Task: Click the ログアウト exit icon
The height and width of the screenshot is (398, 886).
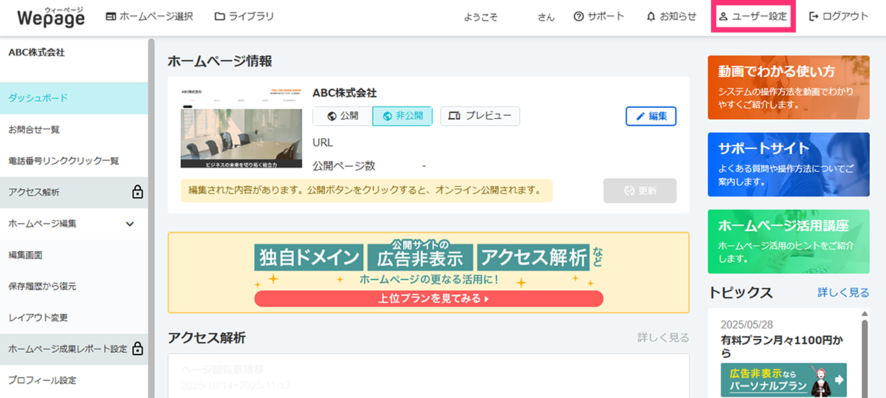Action: tap(814, 16)
